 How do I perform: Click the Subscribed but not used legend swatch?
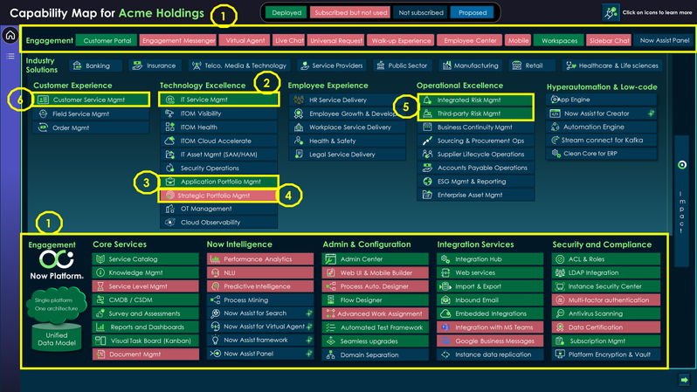(x=351, y=12)
